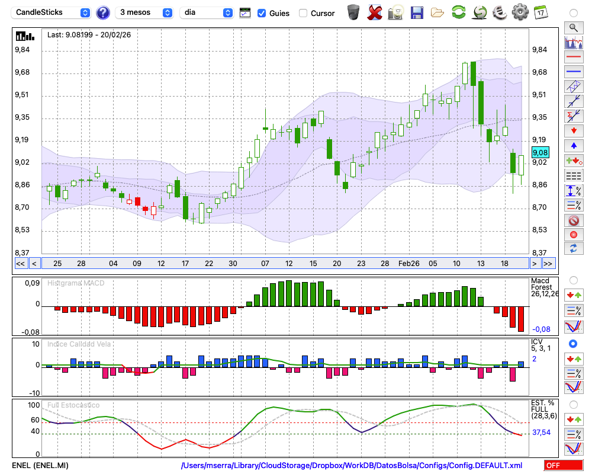This screenshot has width=592, height=474.
Task: Open the gear settings icon
Action: 520,12
